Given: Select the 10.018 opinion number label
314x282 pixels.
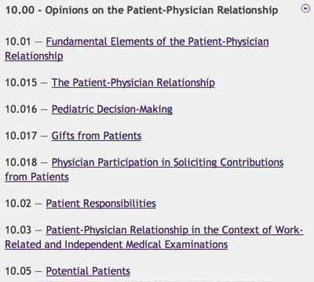Looking at the screenshot, I should [x=21, y=163].
